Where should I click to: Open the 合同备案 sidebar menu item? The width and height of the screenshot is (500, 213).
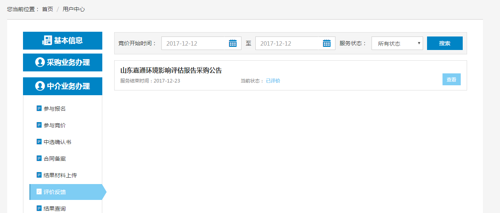(x=55, y=159)
